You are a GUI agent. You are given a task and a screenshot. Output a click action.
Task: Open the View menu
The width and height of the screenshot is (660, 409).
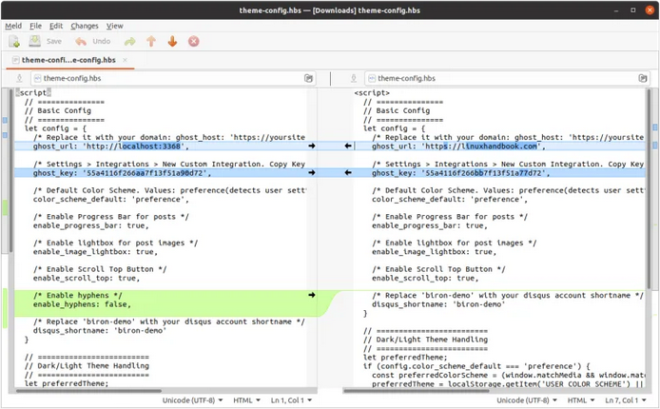tap(114, 26)
